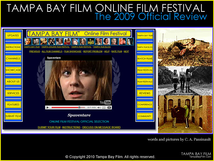Open the kissing couple film thumbnail

click(x=122, y=42)
